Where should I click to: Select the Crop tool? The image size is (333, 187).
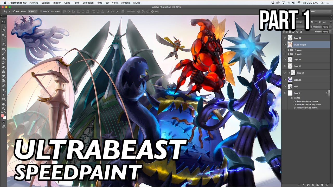4,39
